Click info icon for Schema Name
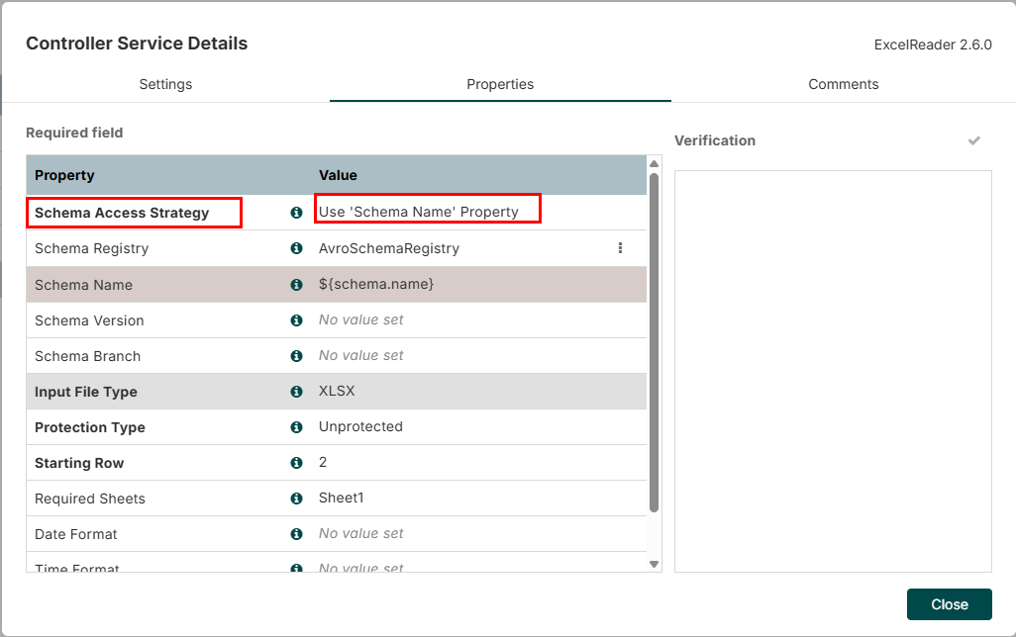 coord(296,284)
